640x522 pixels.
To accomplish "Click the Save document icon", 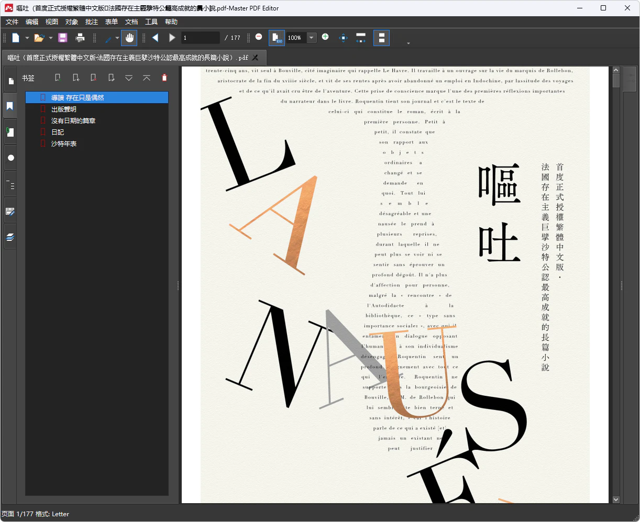I will (x=63, y=38).
